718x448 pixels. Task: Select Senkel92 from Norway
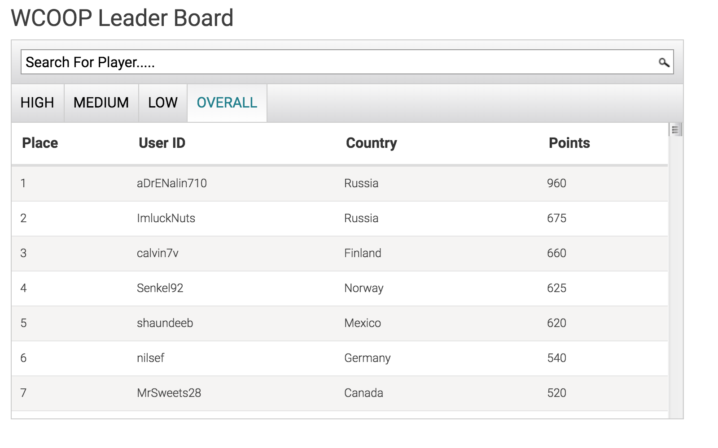pos(340,288)
